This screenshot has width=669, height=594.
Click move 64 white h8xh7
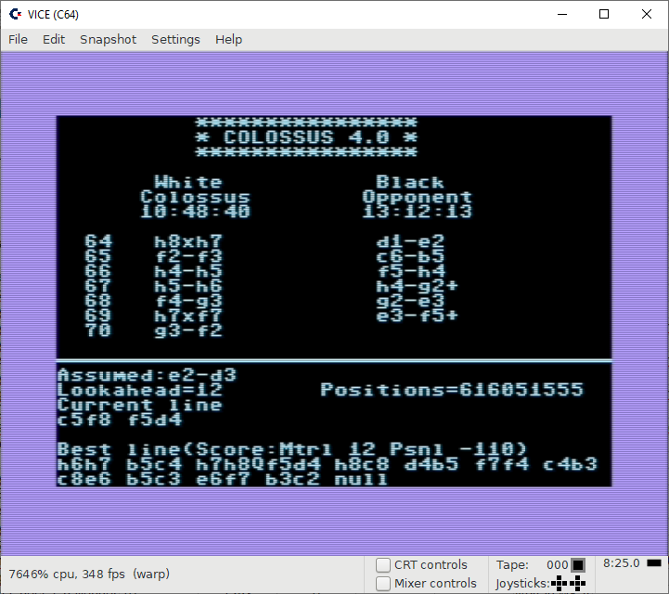point(188,242)
